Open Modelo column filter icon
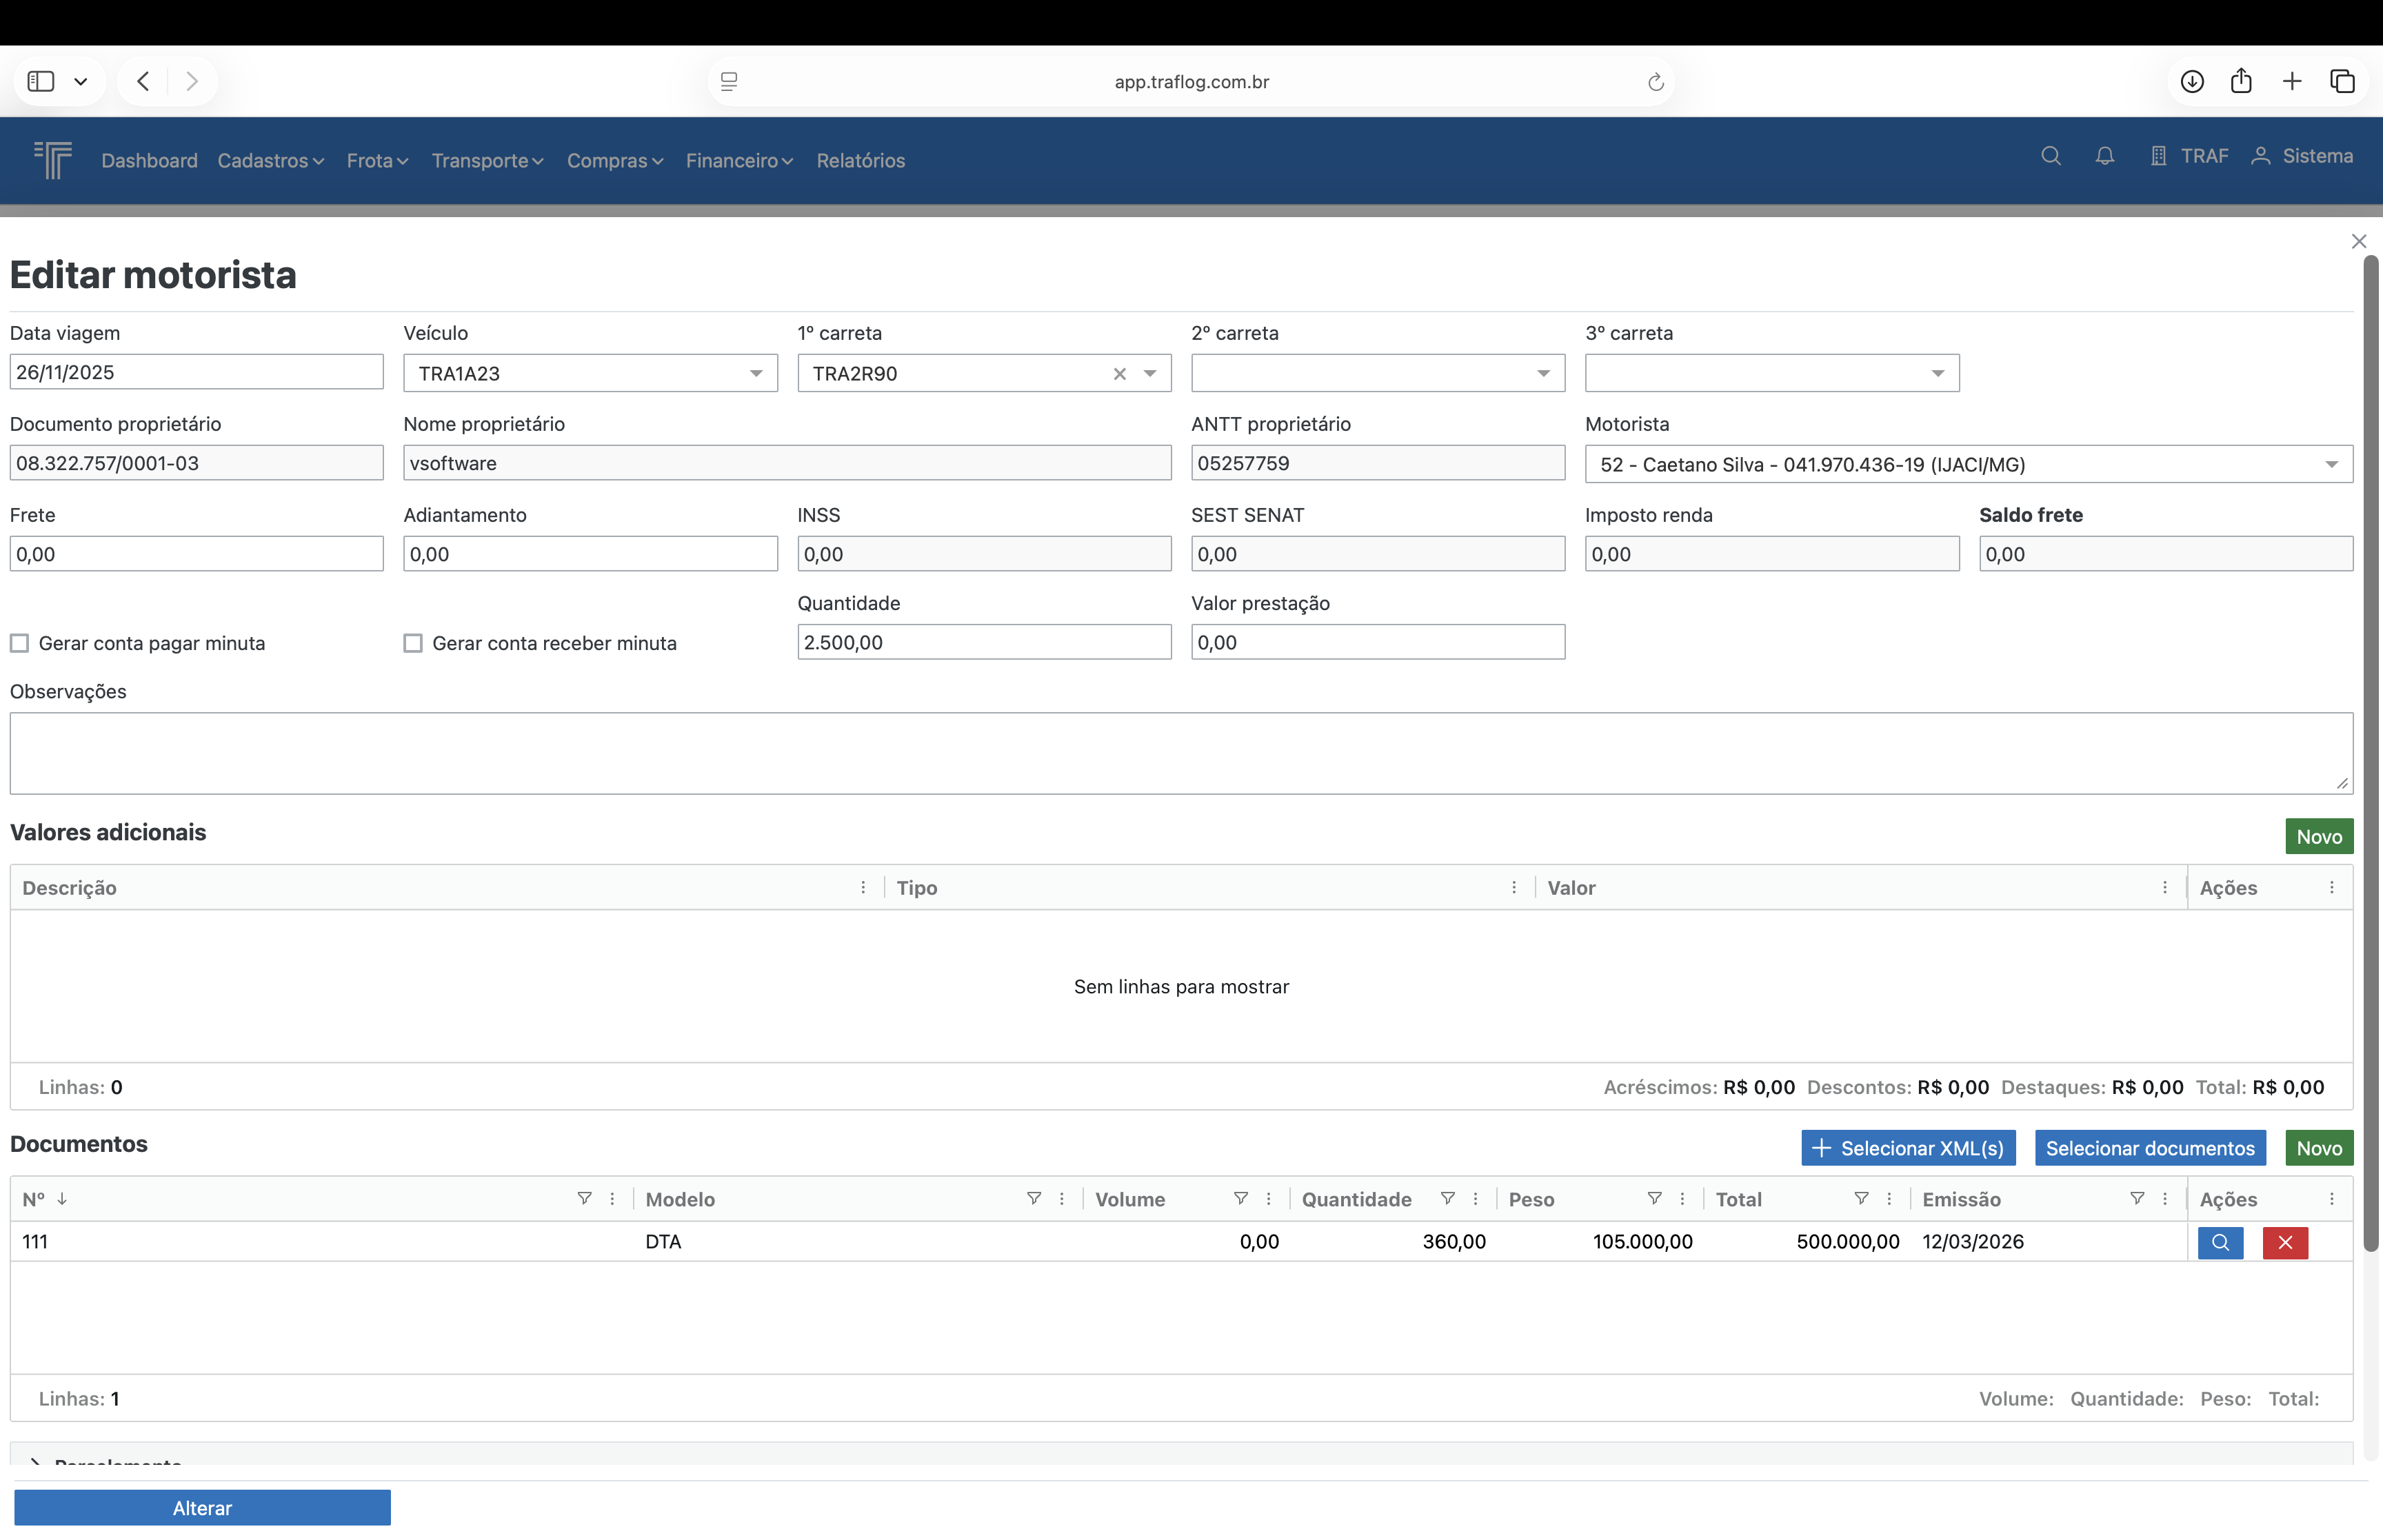 (x=1033, y=1198)
